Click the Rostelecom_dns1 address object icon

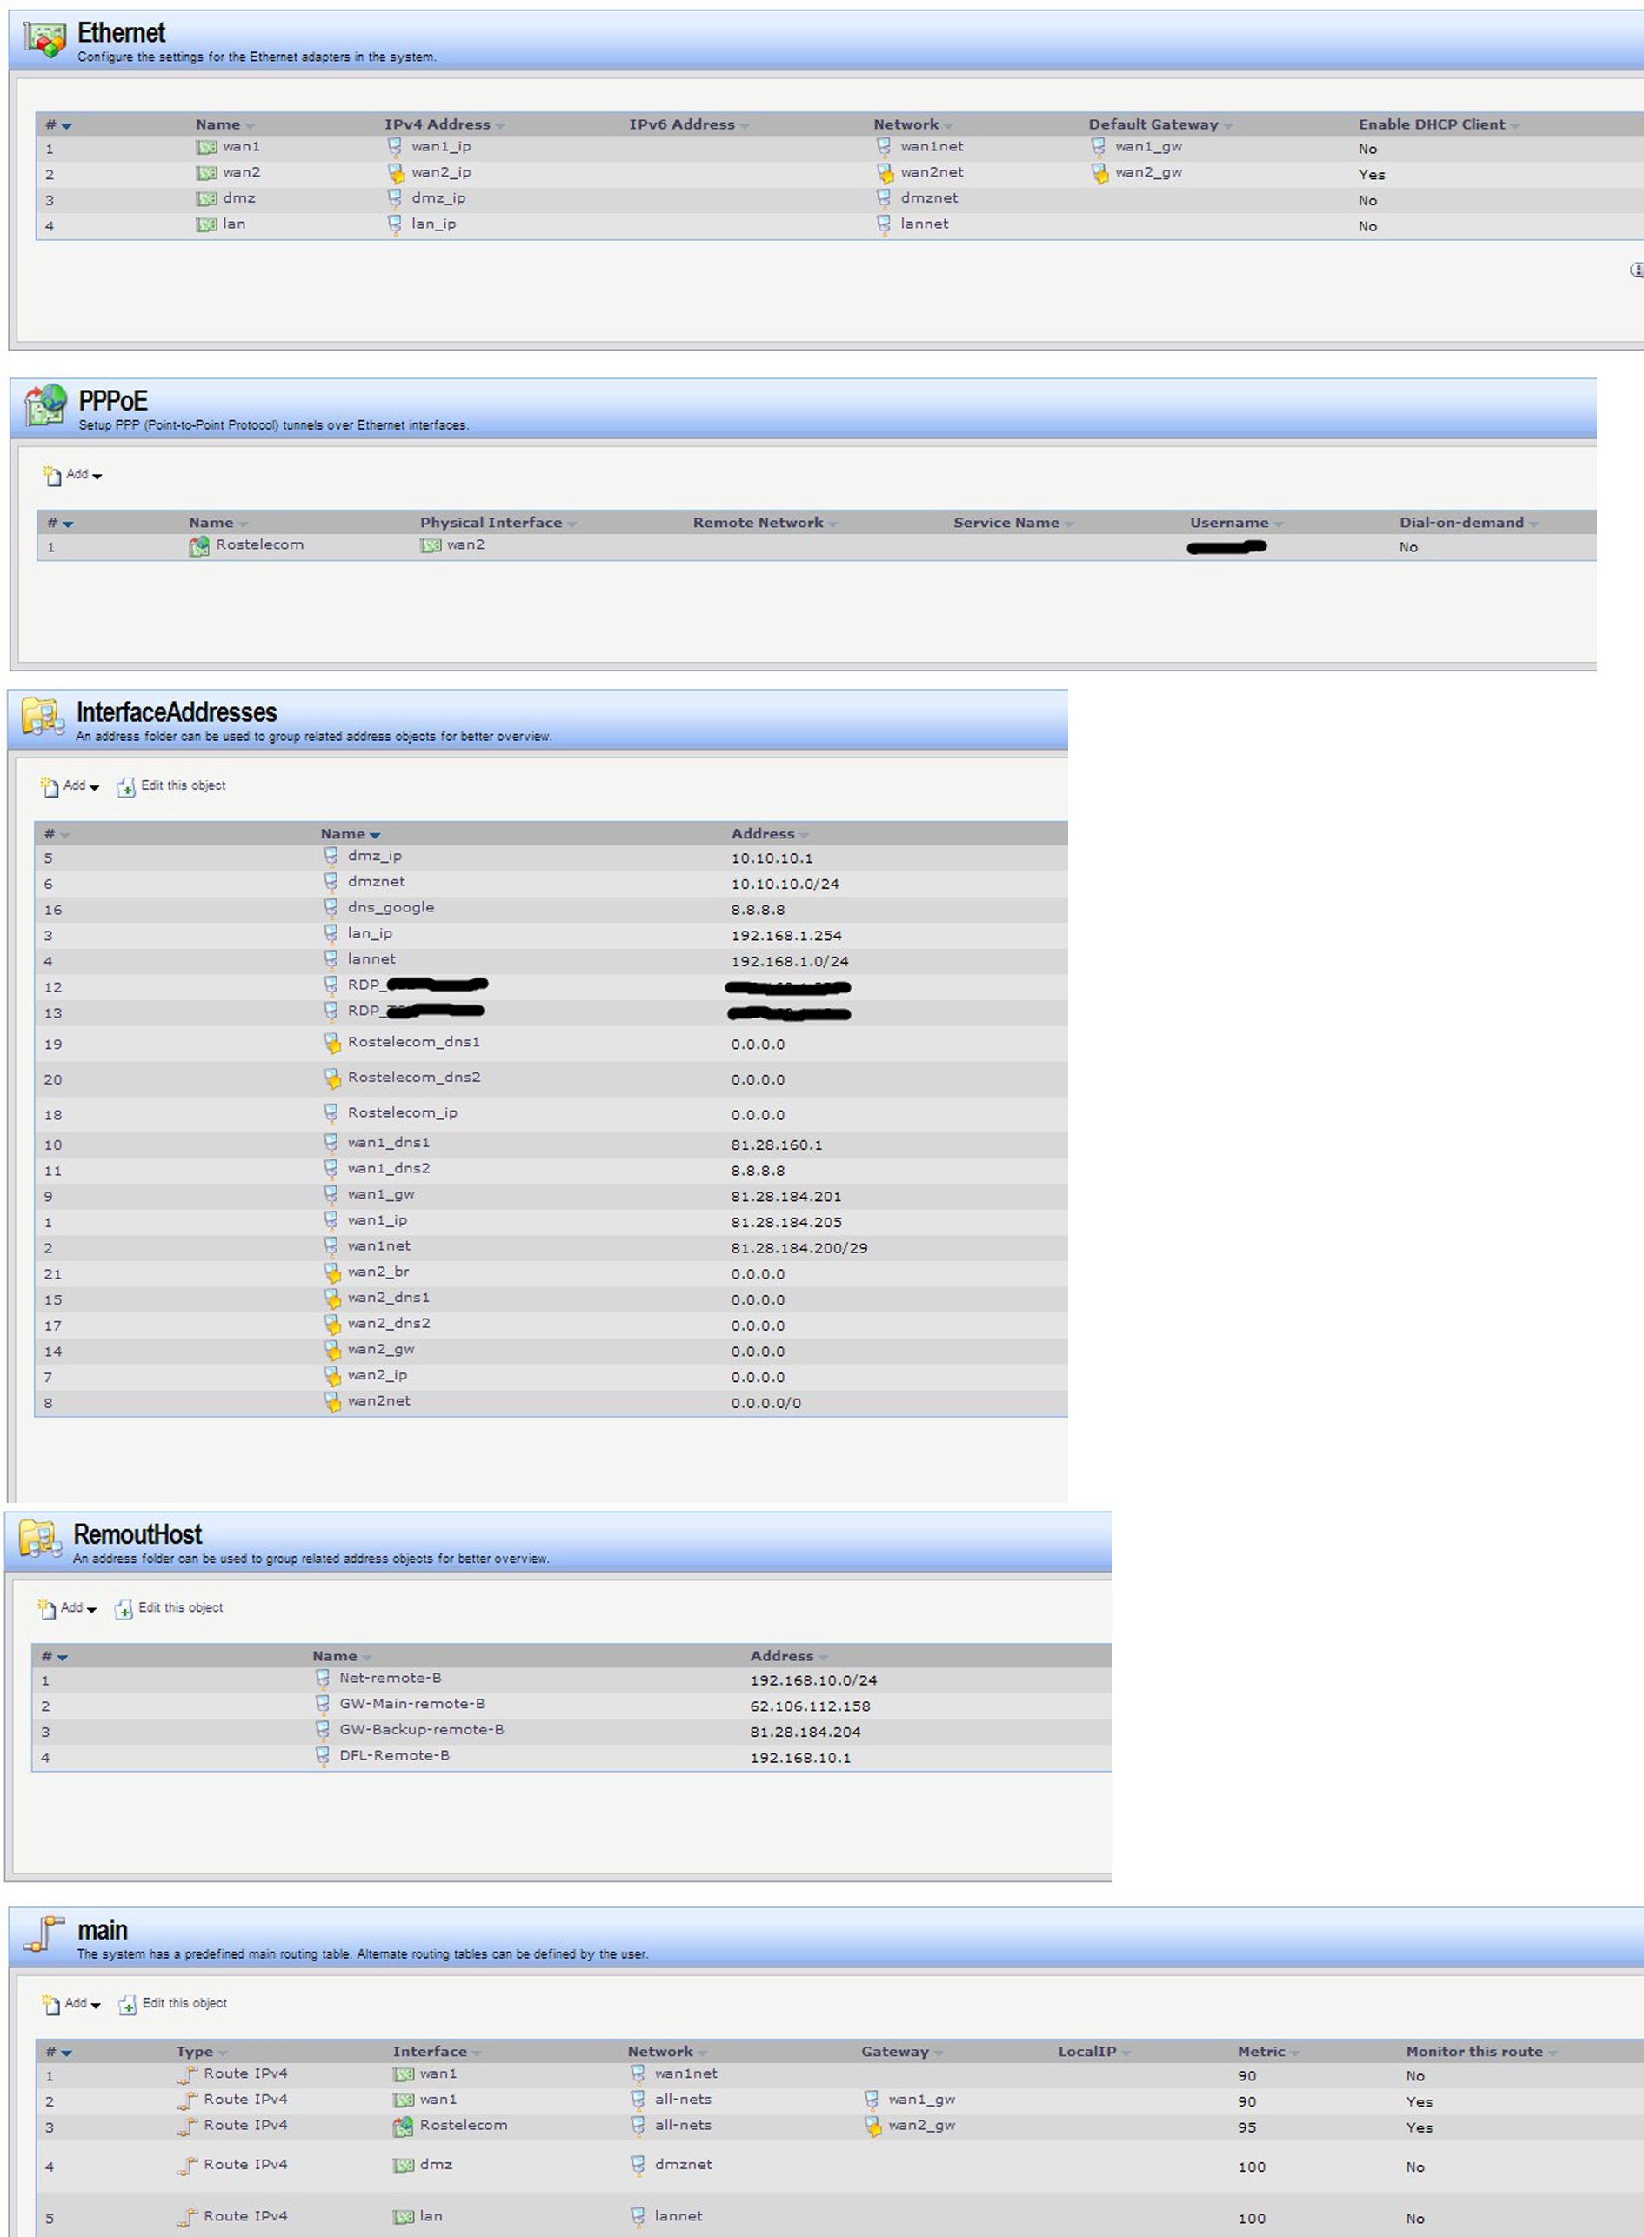(332, 1043)
